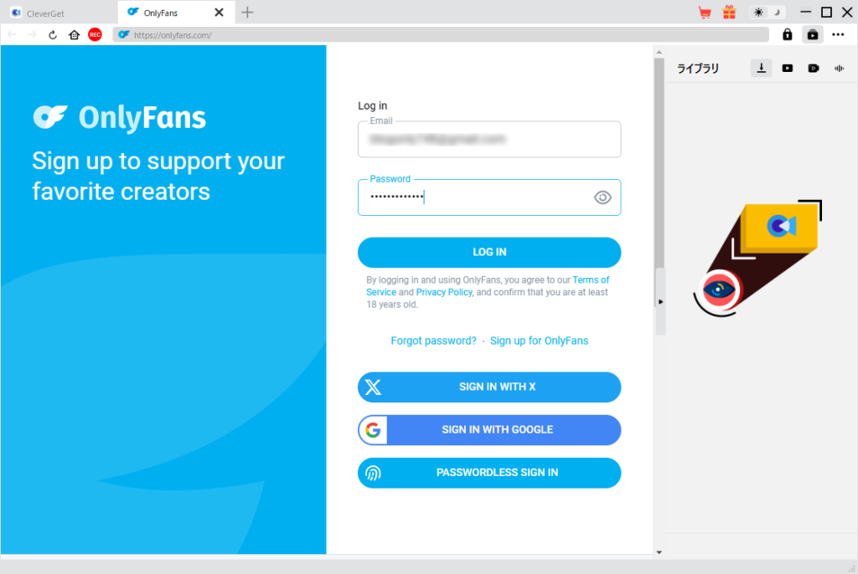858x574 pixels.
Task: Click the audio waveform library icon
Action: (839, 68)
